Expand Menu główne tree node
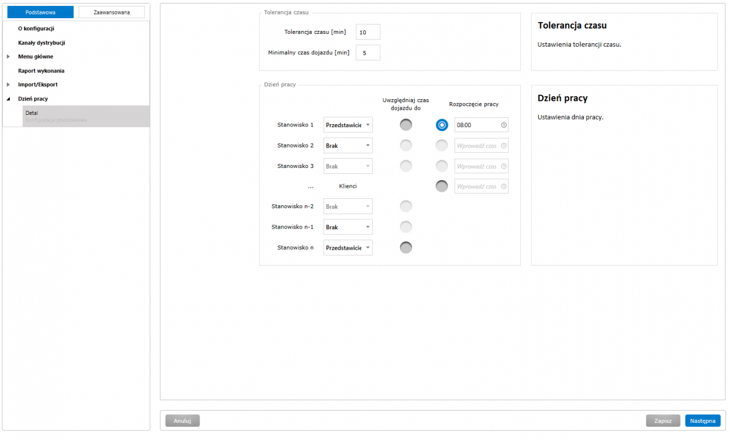This screenshot has width=729, height=441. pyautogui.click(x=8, y=57)
